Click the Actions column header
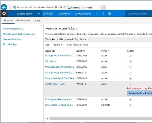 tap(131, 51)
